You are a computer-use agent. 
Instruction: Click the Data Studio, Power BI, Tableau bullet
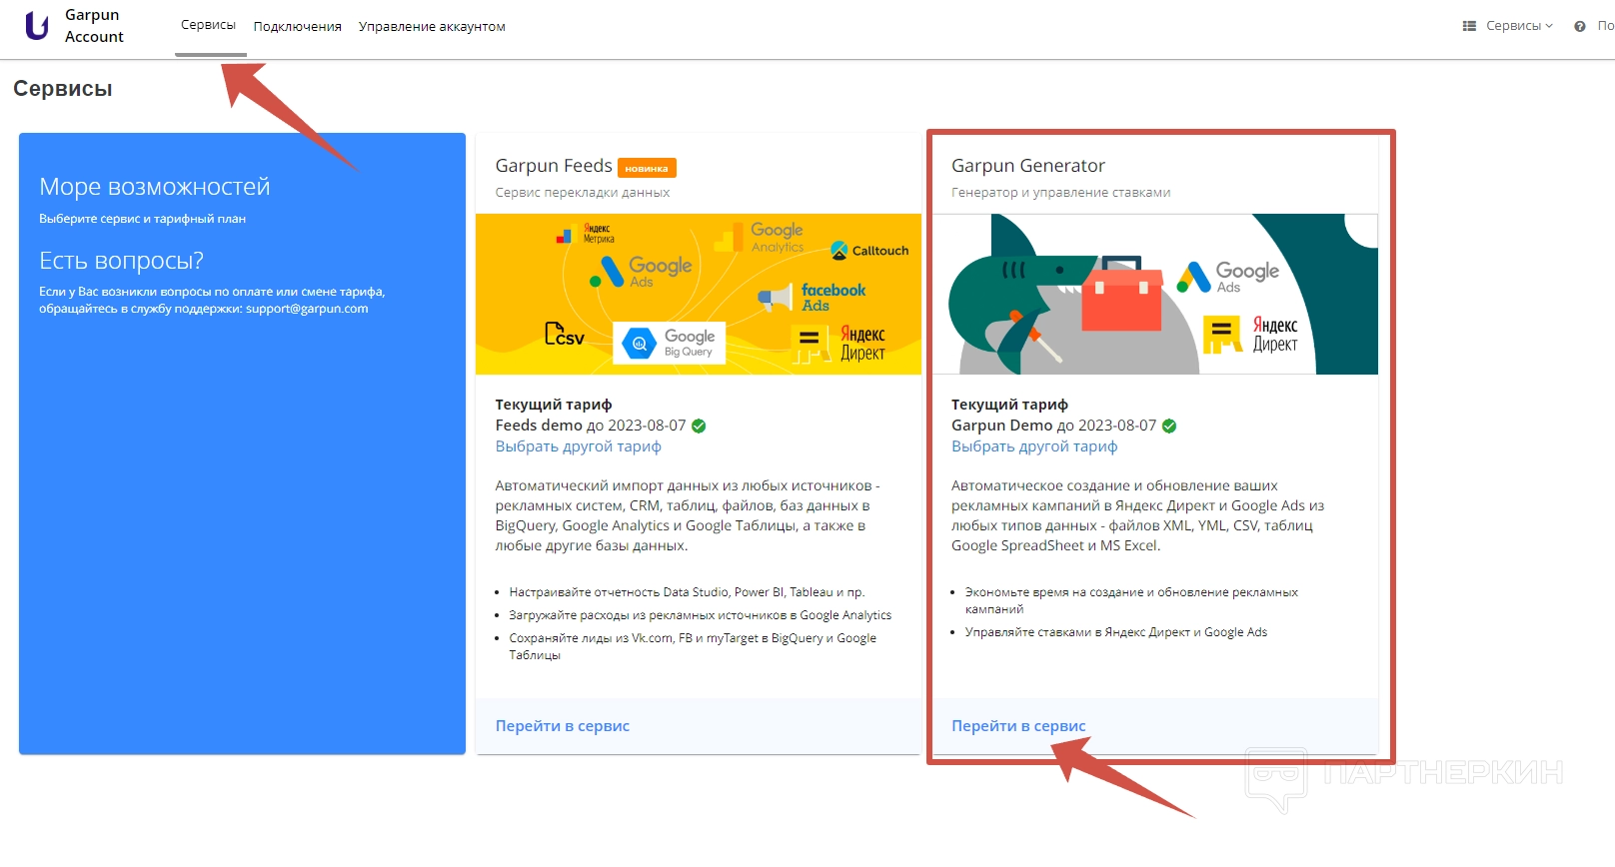[x=687, y=592]
